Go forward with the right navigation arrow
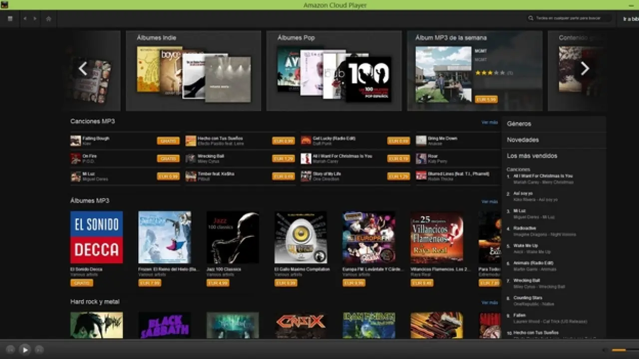 35,18
